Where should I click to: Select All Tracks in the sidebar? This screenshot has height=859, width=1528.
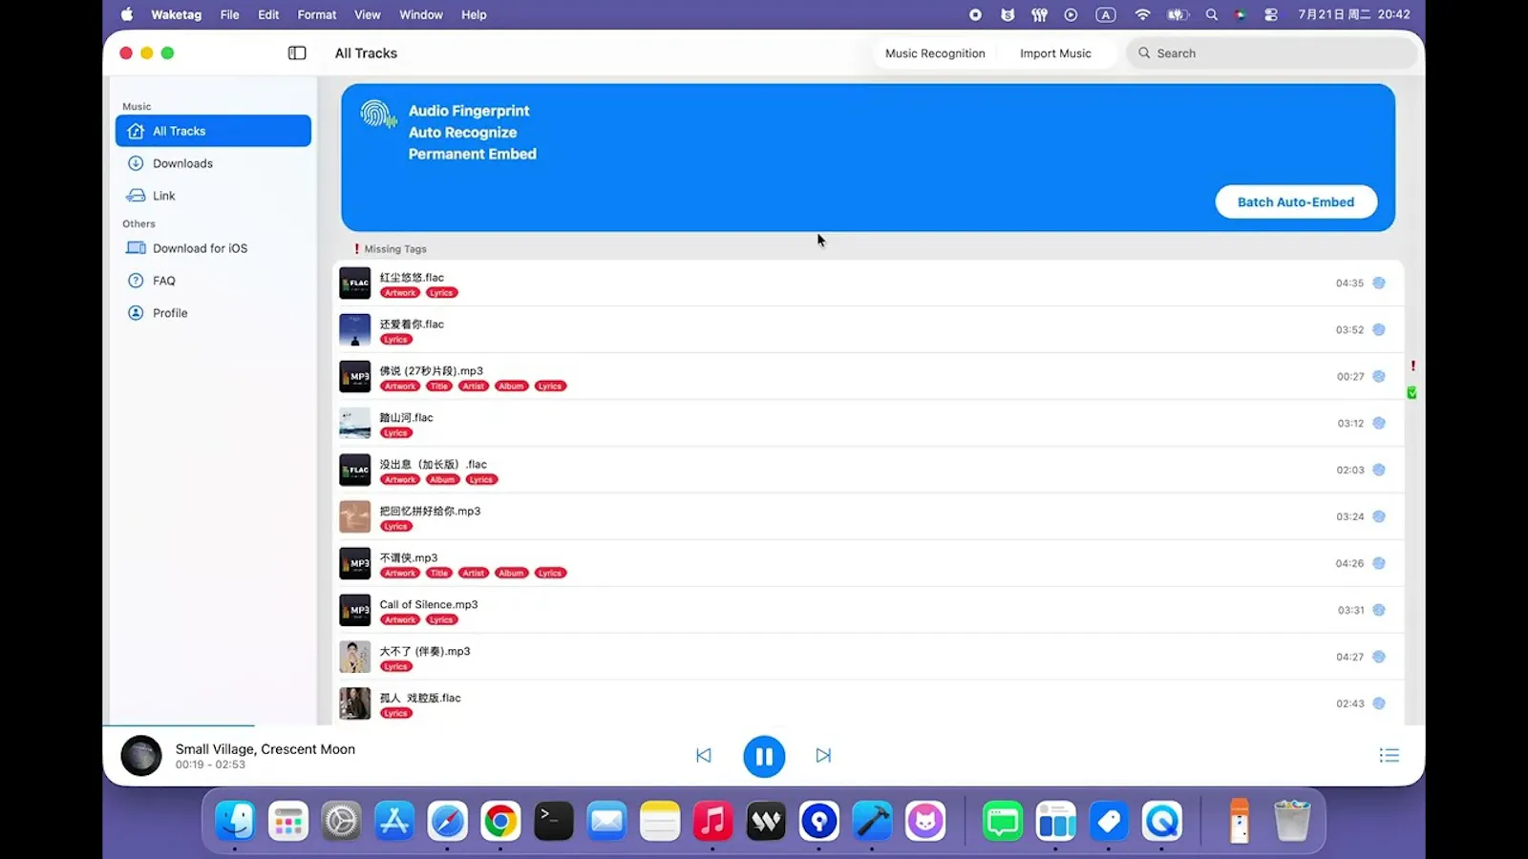[x=213, y=131]
